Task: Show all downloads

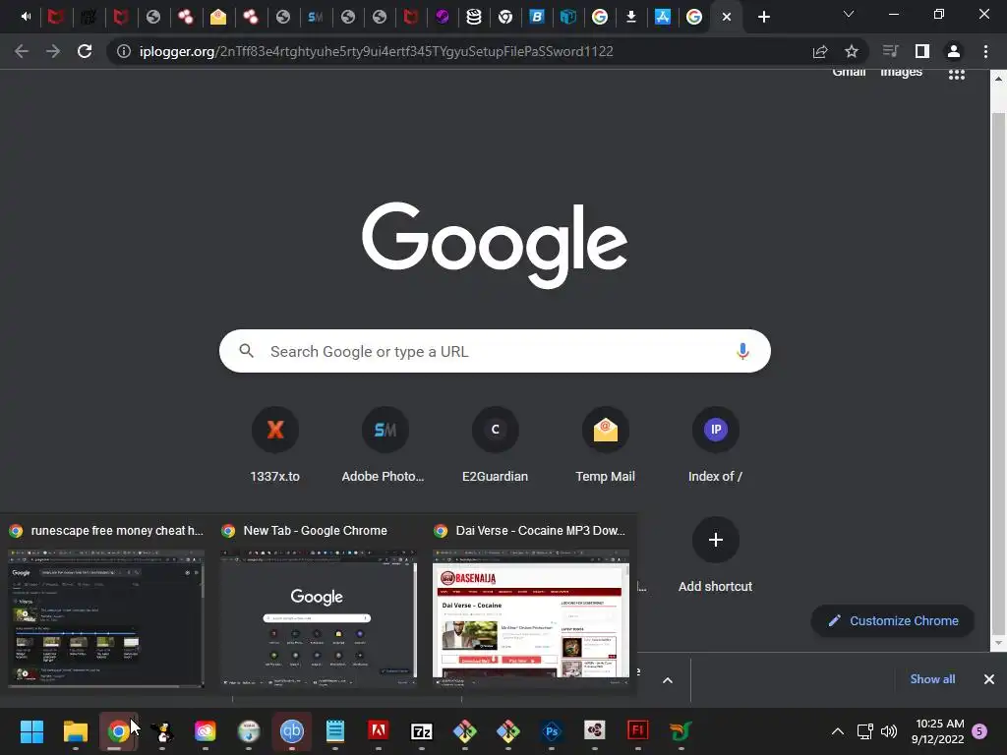Action: tap(932, 679)
